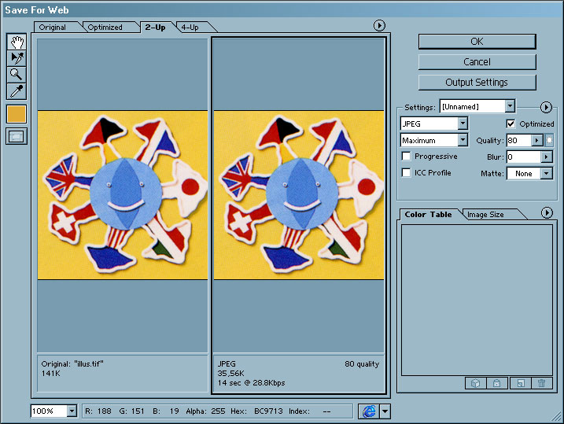The image size is (564, 424).
Task: Switch to the Original tab
Action: (x=53, y=28)
